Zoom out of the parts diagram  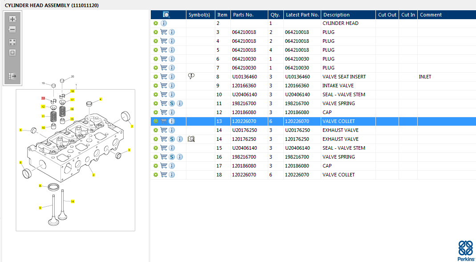12,29
